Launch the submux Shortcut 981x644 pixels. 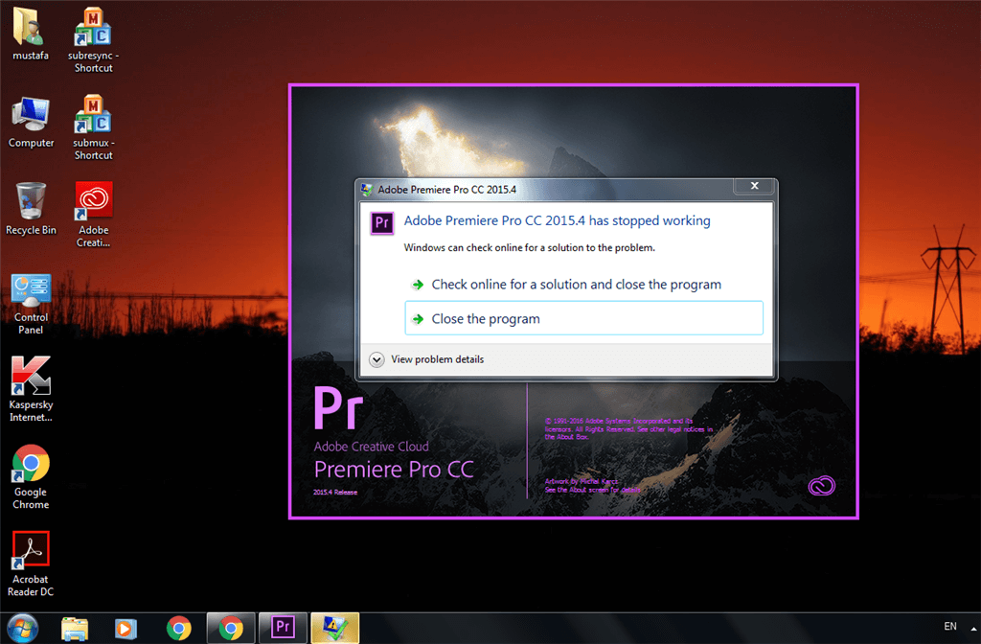click(92, 115)
